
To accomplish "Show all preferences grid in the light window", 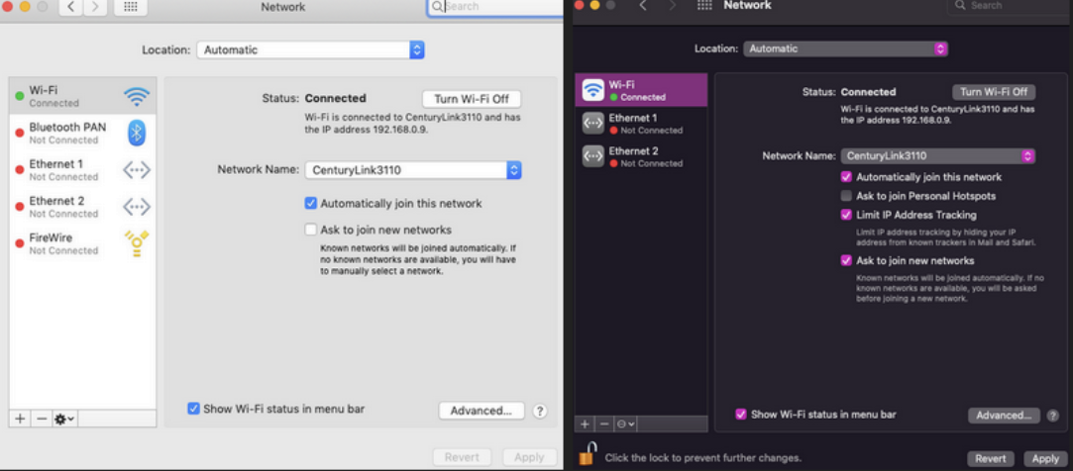I will click(x=130, y=7).
